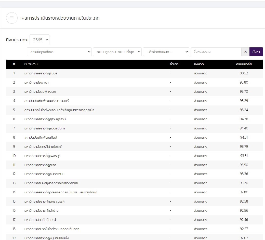
Task: Click the หน่วยงาน column header
Action: tap(31, 64)
